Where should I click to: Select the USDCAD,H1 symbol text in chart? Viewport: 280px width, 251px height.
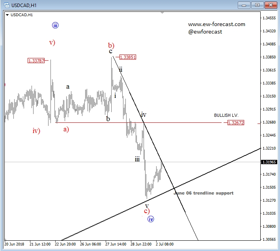coord(22,15)
